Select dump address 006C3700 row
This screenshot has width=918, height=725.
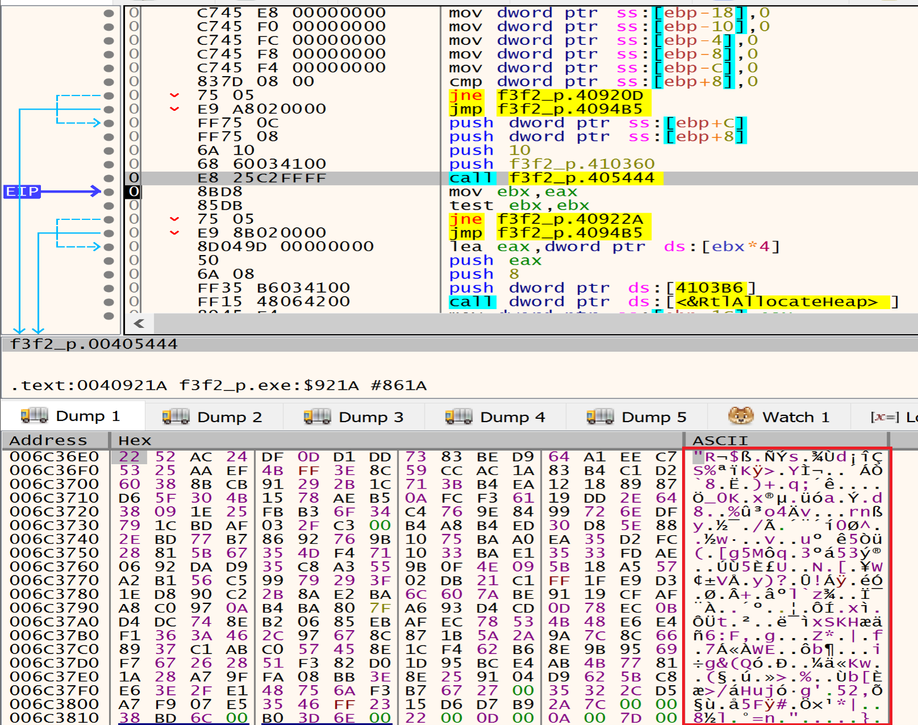tap(55, 484)
